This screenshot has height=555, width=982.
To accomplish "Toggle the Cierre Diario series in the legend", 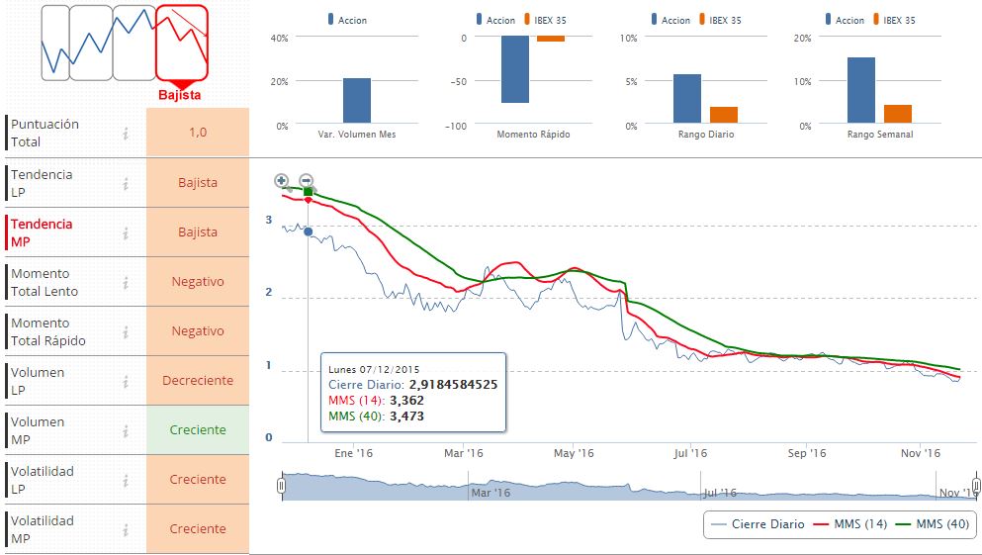I will (759, 524).
